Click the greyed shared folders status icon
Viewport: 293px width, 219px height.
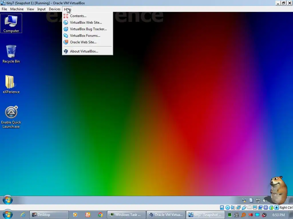[249, 208]
